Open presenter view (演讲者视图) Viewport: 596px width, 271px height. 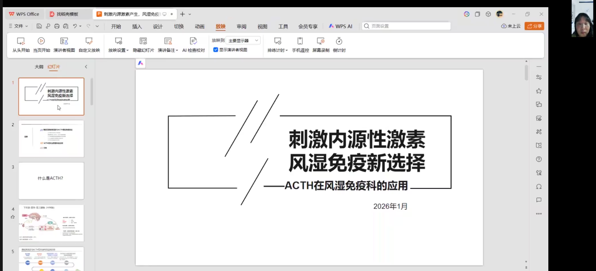[64, 45]
